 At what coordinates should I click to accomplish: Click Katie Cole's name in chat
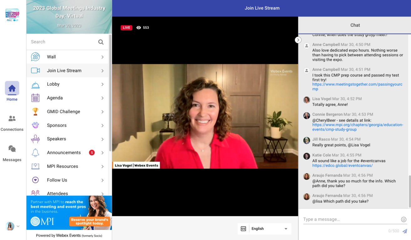(x=321, y=155)
